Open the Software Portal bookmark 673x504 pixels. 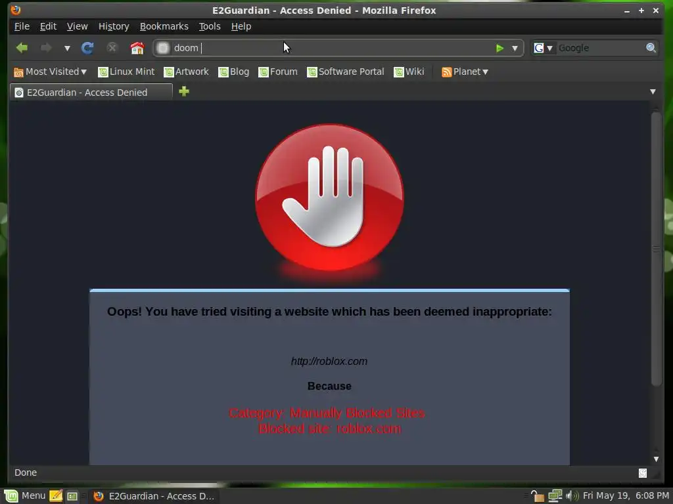pyautogui.click(x=346, y=72)
